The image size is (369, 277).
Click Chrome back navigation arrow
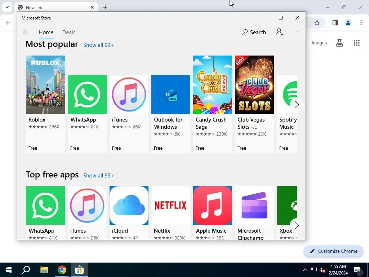pos(8,23)
